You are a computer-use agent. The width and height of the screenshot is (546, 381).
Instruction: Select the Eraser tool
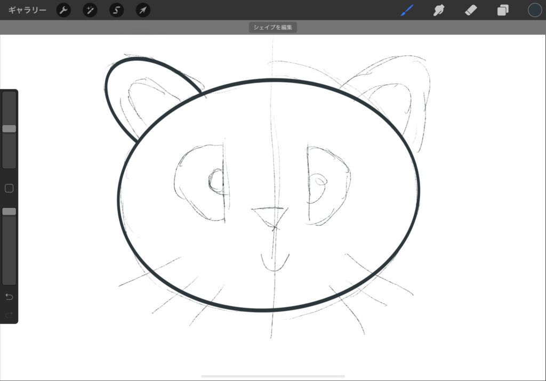point(471,10)
